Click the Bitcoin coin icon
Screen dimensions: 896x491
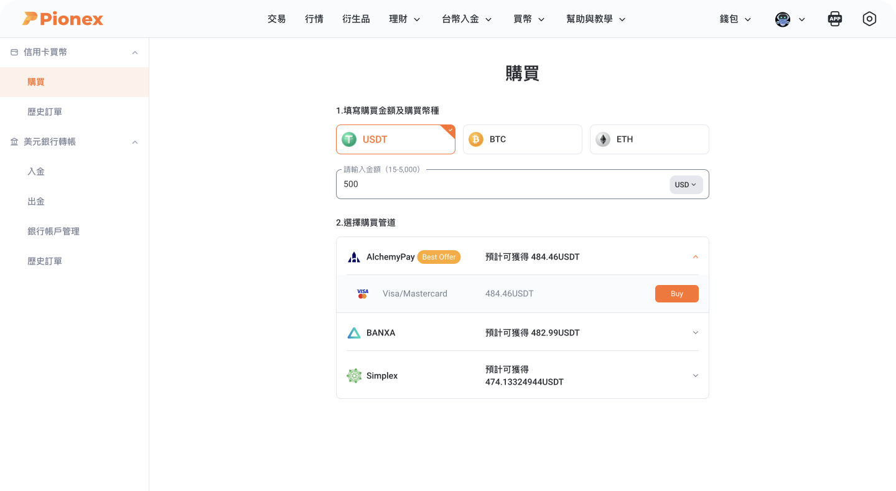click(476, 139)
